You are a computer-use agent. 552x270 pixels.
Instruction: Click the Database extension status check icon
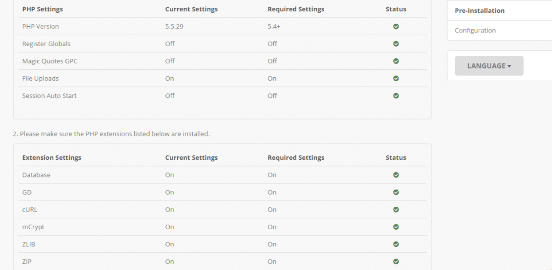point(396,175)
